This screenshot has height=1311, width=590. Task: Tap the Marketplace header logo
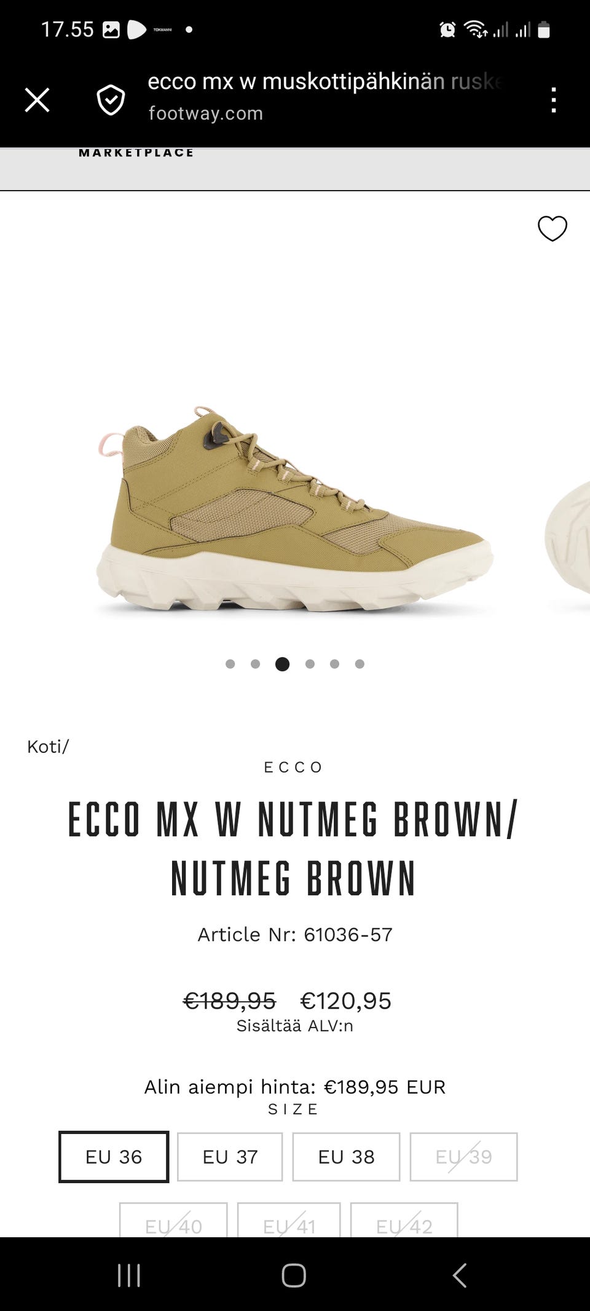pyautogui.click(x=136, y=153)
